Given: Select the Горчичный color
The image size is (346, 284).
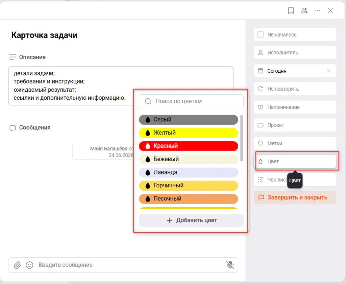Looking at the screenshot, I should 189,186.
